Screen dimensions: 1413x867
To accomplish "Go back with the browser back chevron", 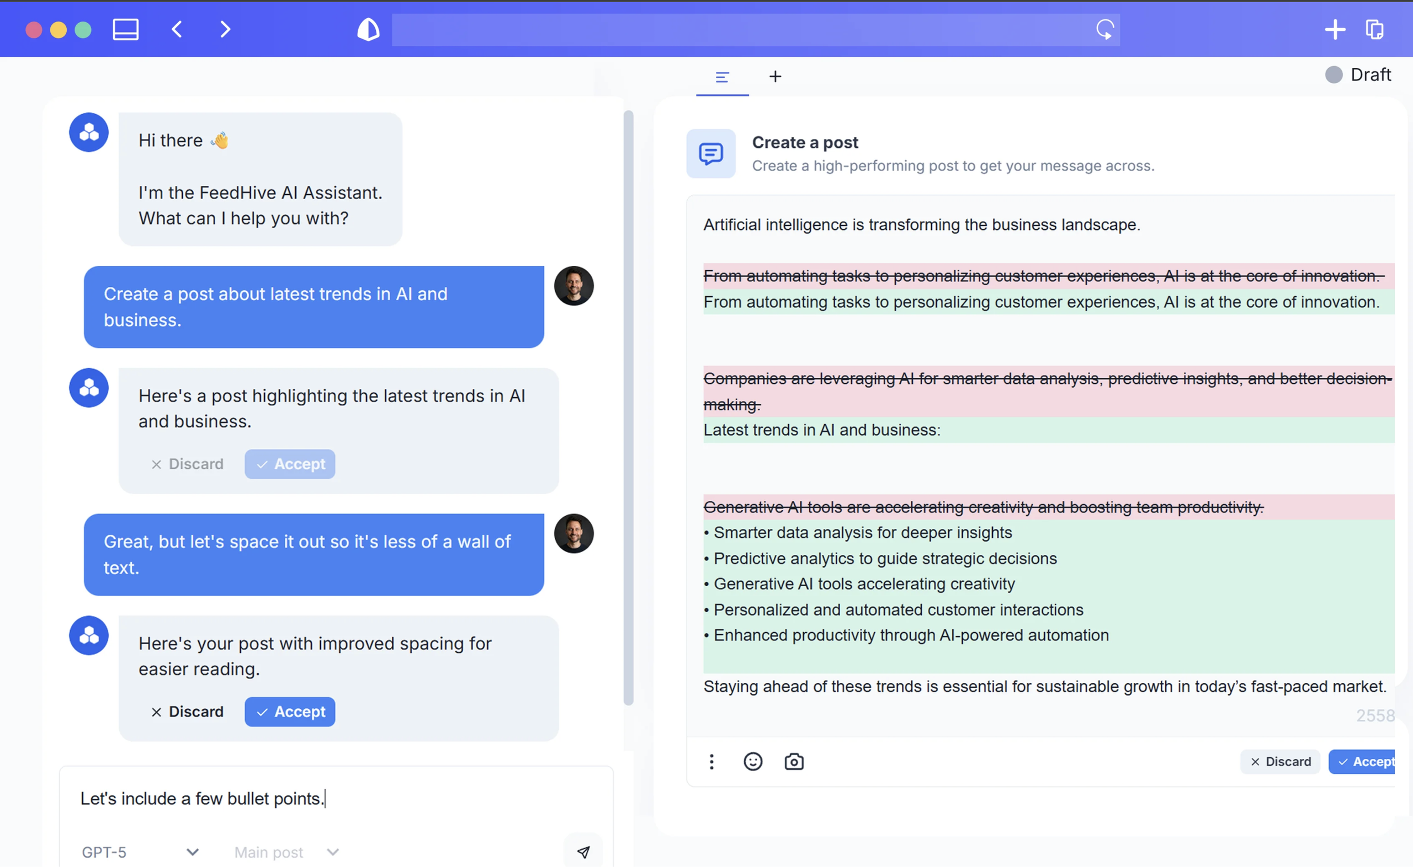I will tap(177, 29).
